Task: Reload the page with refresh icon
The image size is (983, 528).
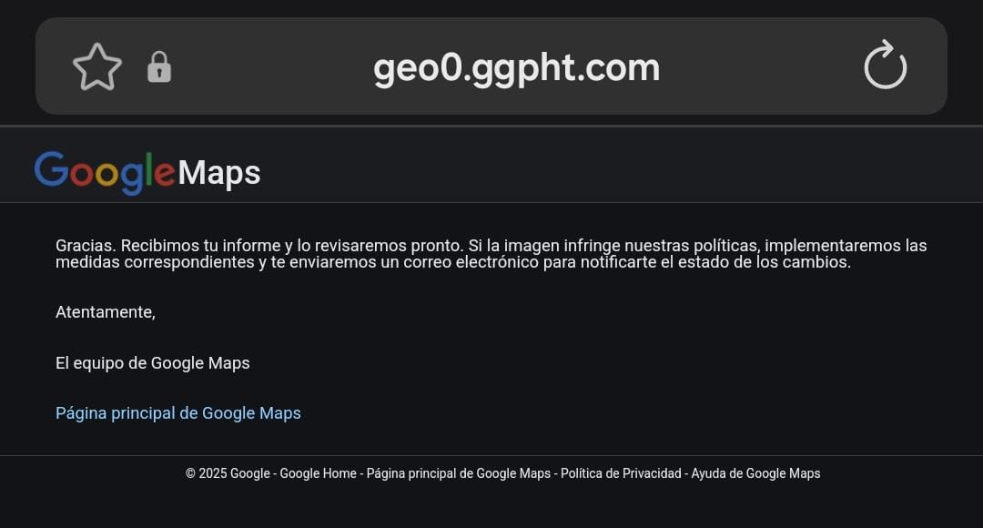Action: click(885, 66)
